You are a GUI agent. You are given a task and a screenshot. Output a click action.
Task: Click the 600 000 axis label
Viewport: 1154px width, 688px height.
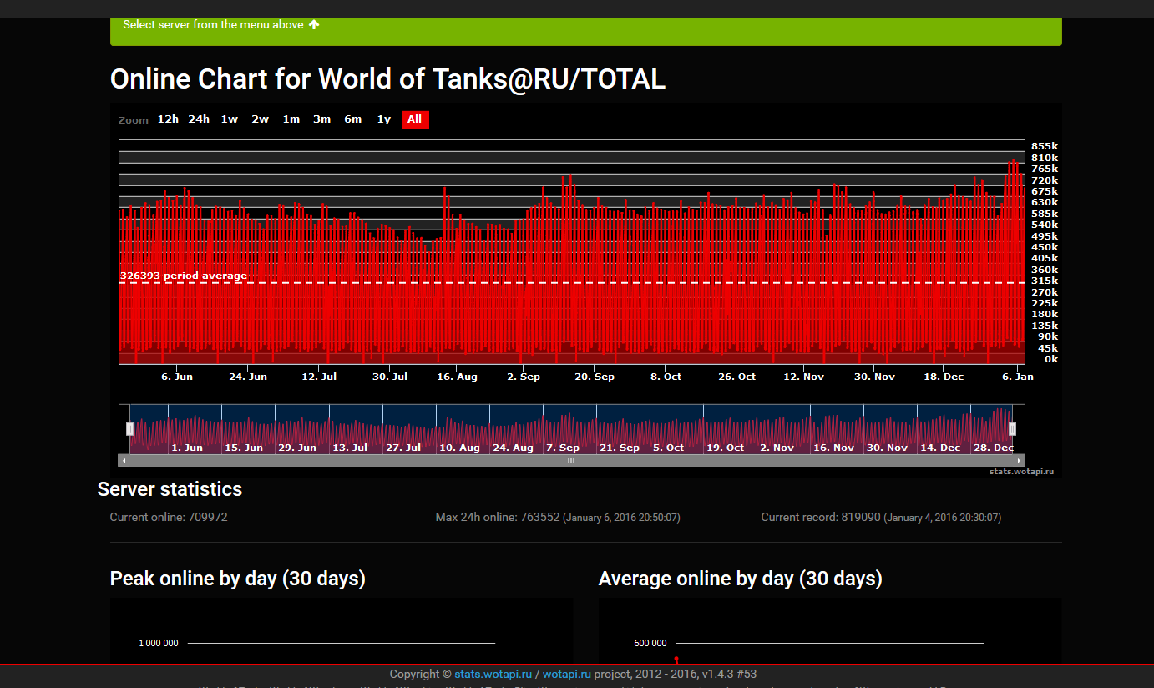click(650, 643)
